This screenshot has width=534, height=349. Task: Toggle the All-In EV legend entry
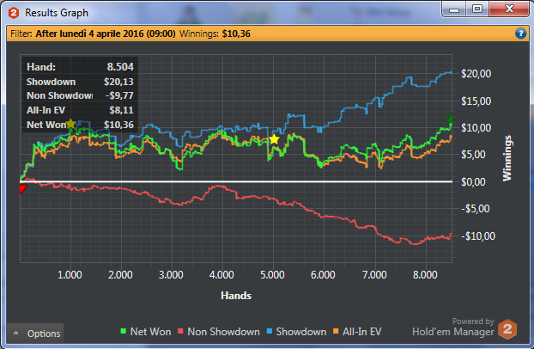(357, 331)
